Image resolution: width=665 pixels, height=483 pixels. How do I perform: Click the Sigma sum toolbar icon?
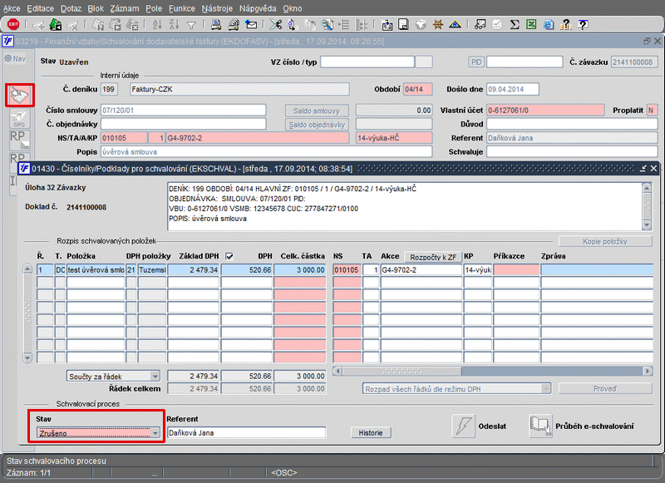(515, 25)
